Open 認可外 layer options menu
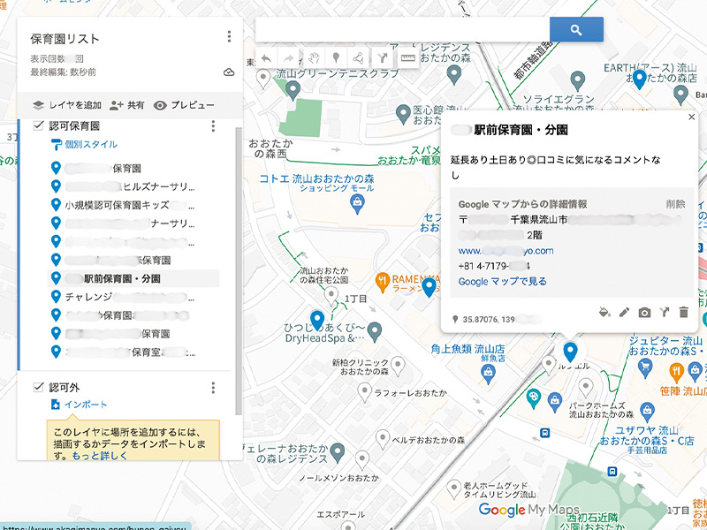707x530 pixels. (x=213, y=387)
